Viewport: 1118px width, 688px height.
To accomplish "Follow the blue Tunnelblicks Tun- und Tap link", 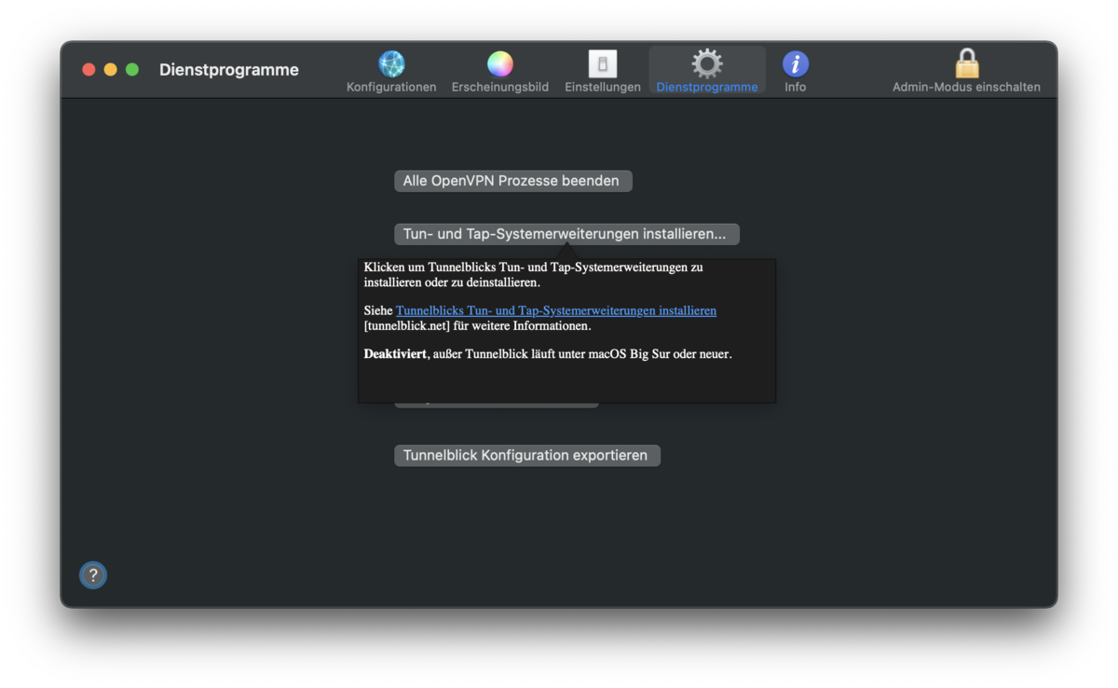I will (555, 310).
